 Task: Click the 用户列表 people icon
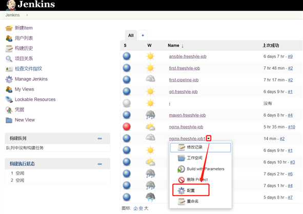9,38
